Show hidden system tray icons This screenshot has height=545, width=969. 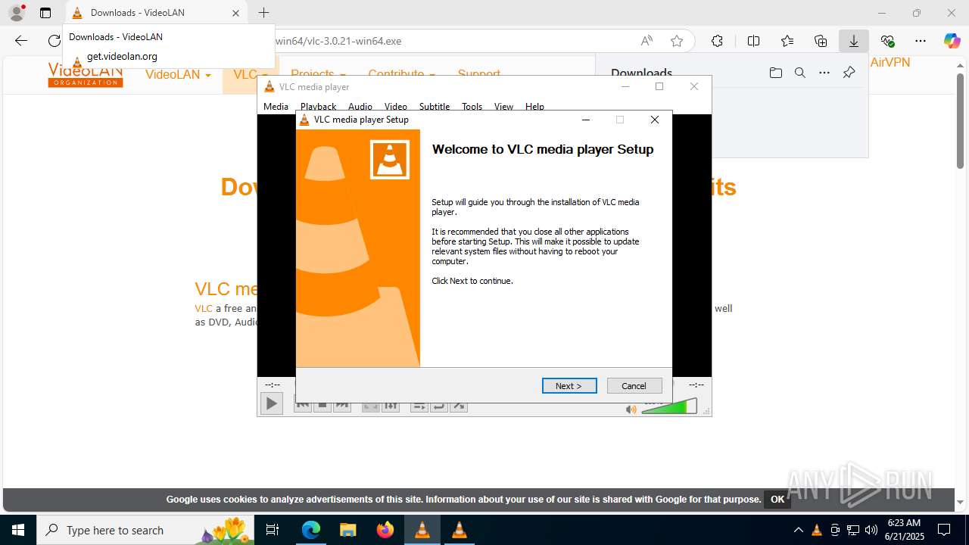pyautogui.click(x=798, y=530)
